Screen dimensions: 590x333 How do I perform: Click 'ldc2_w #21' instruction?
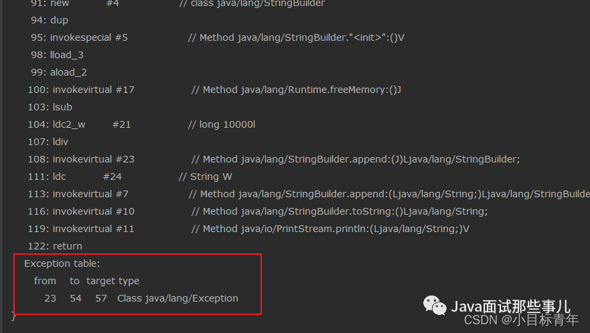pyautogui.click(x=92, y=124)
